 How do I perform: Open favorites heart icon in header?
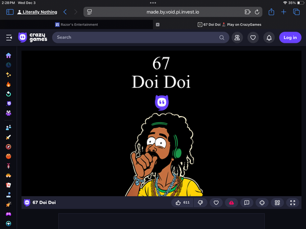(253, 37)
